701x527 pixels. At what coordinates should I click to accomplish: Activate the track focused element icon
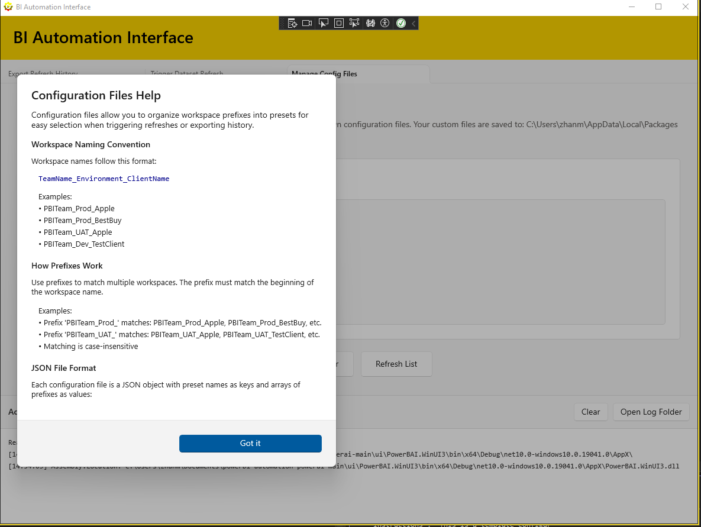(x=354, y=23)
